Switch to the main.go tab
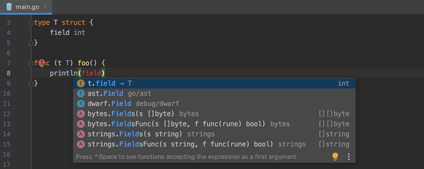 (26, 7)
